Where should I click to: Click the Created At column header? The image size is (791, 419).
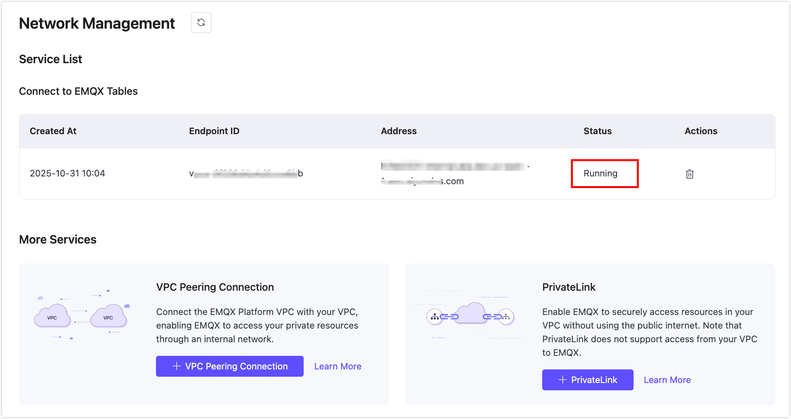click(53, 131)
